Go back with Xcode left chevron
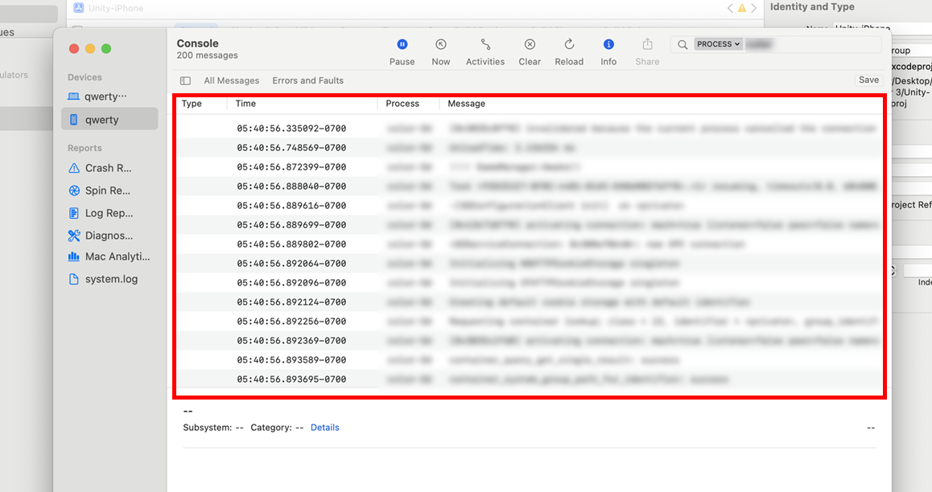 [730, 8]
